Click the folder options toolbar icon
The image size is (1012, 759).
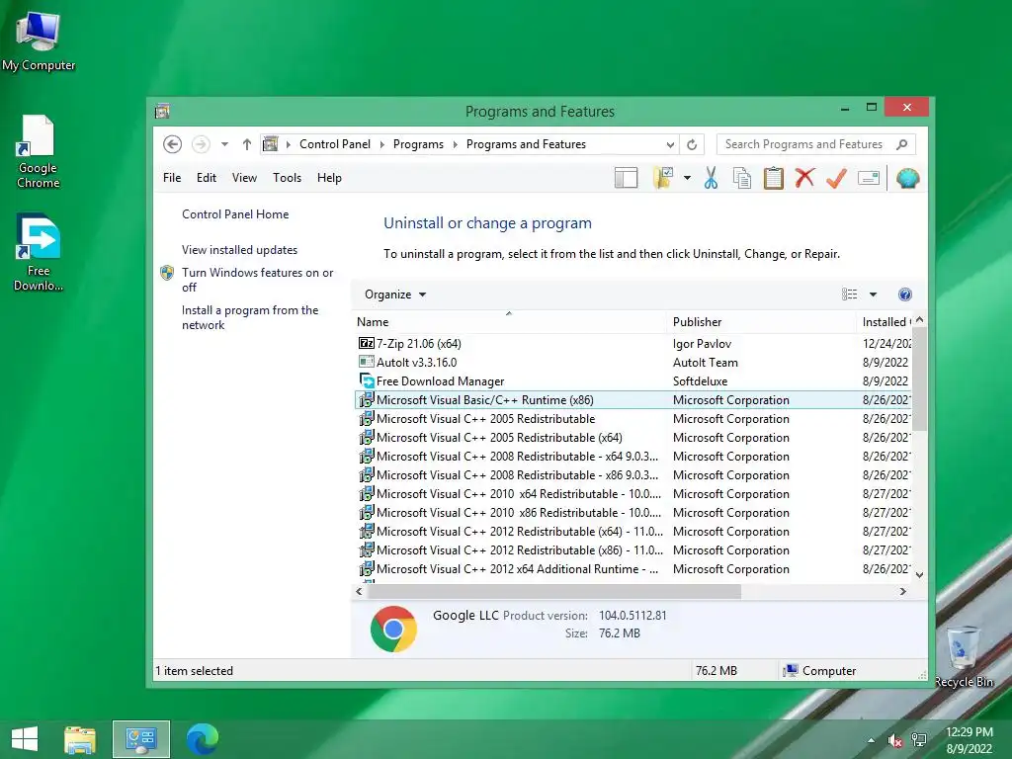tap(663, 178)
